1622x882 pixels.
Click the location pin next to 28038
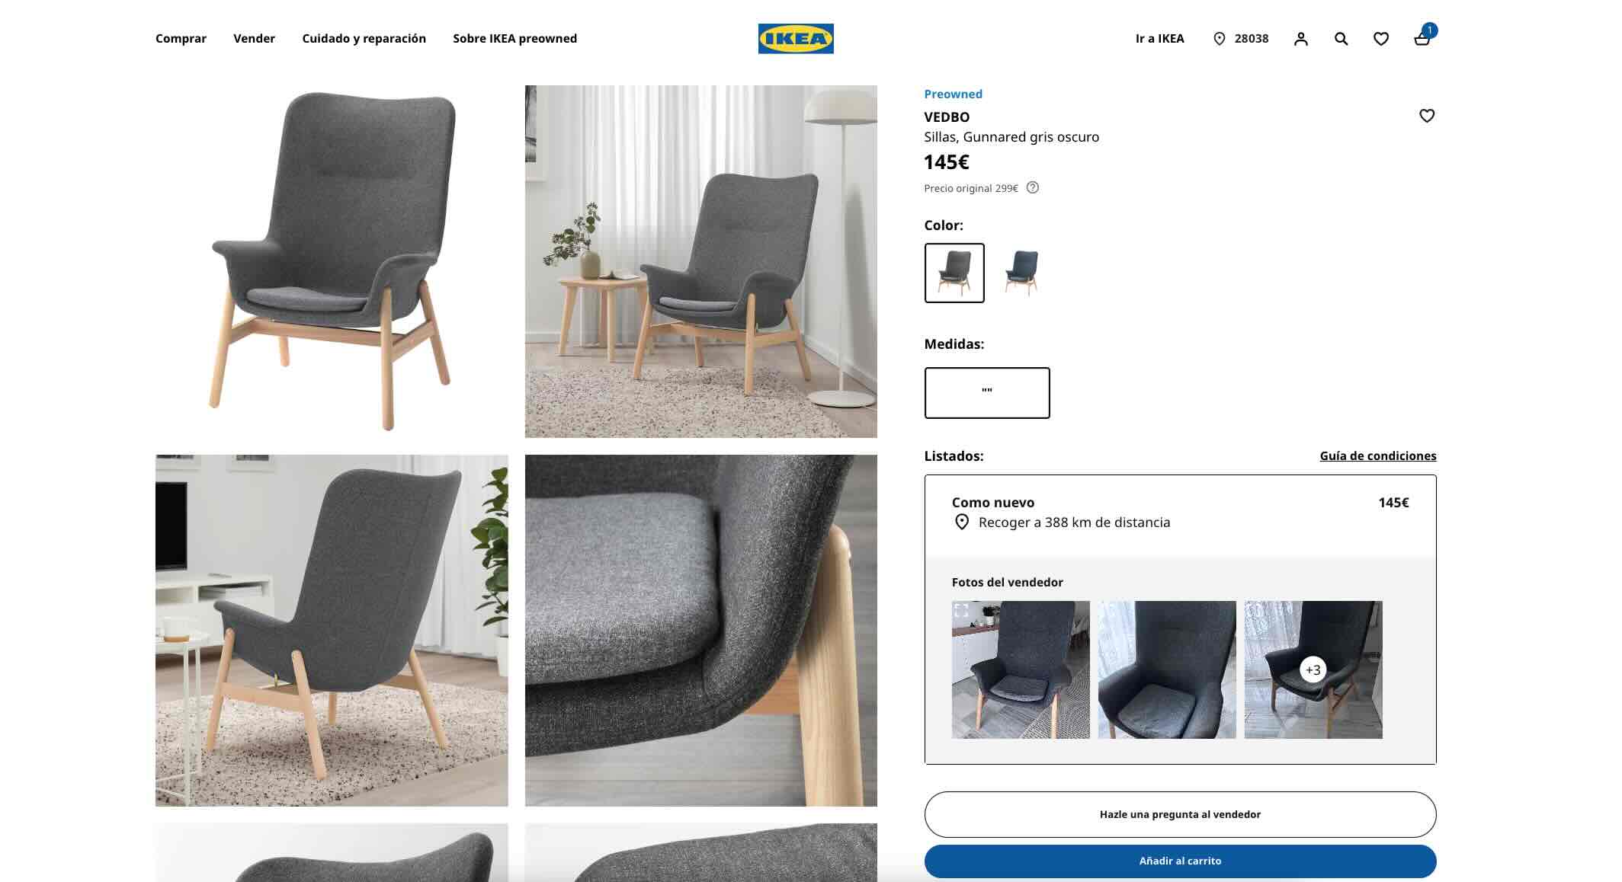1220,39
